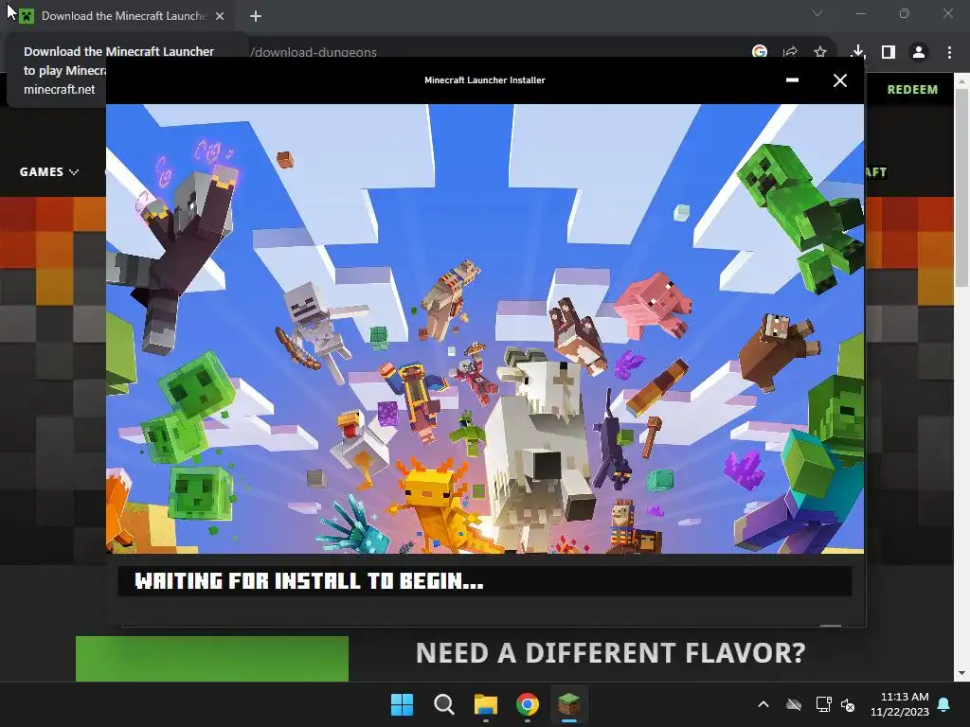Click the green download button on page

click(x=211, y=659)
